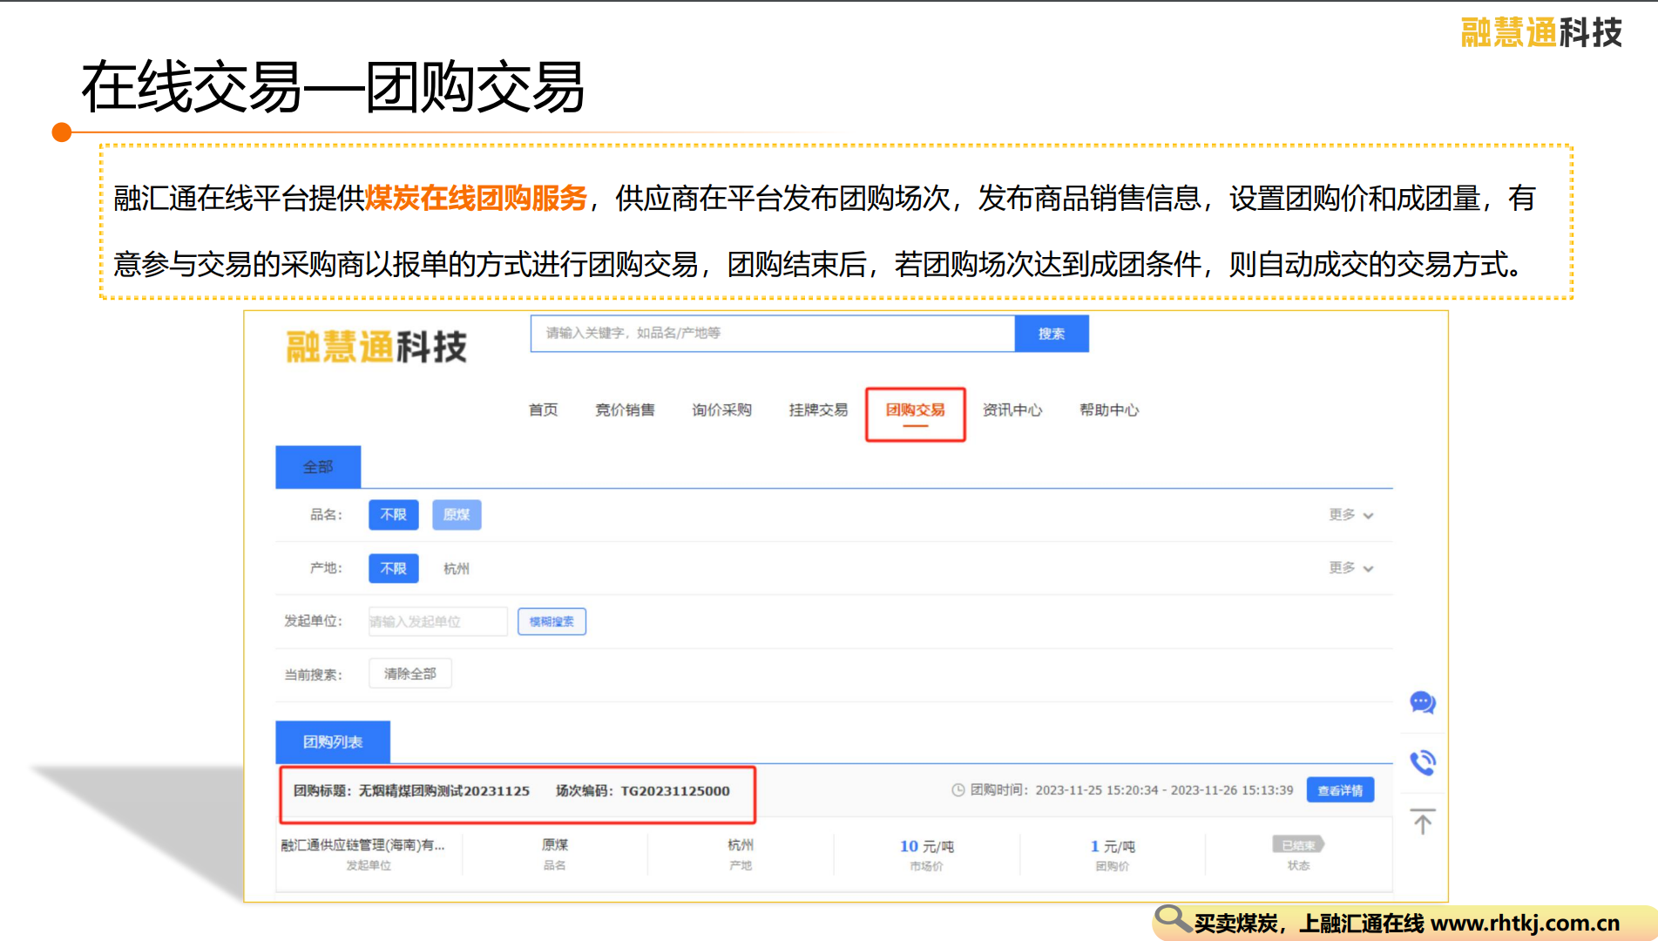Select 不限 in the 产地 filter
Viewport: 1658px width, 941px height.
[394, 568]
